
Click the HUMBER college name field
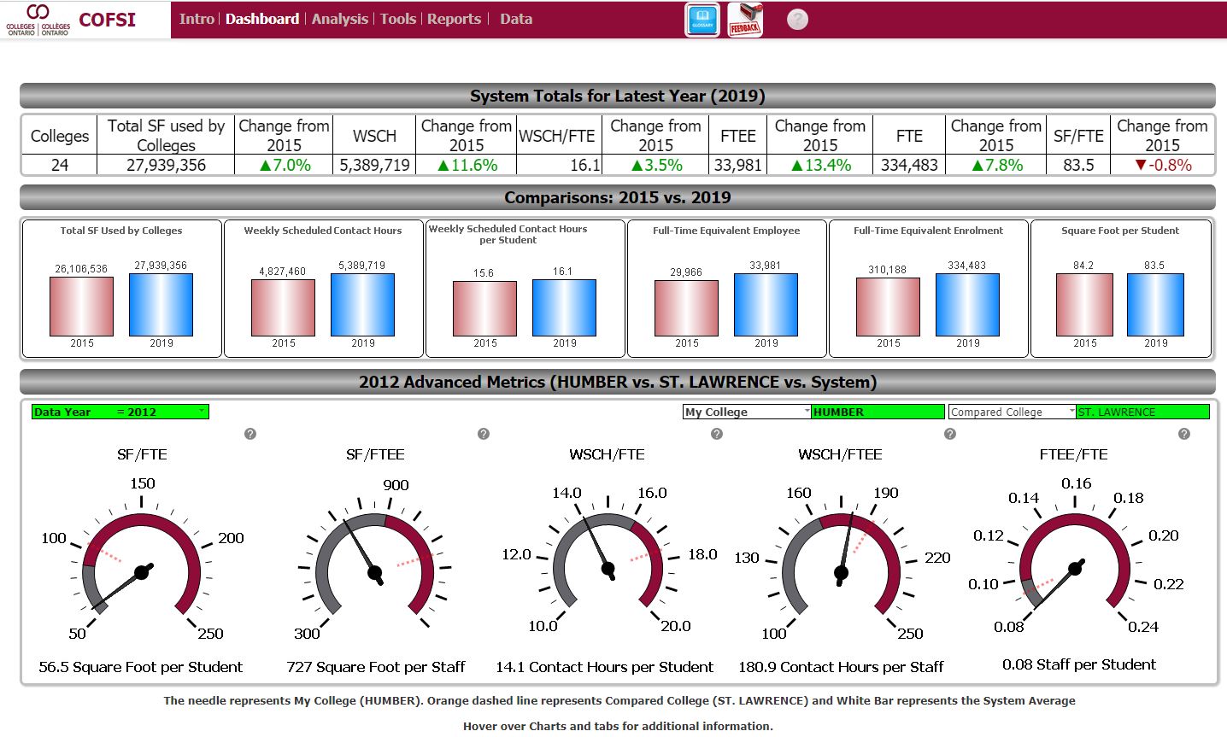pyautogui.click(x=876, y=411)
